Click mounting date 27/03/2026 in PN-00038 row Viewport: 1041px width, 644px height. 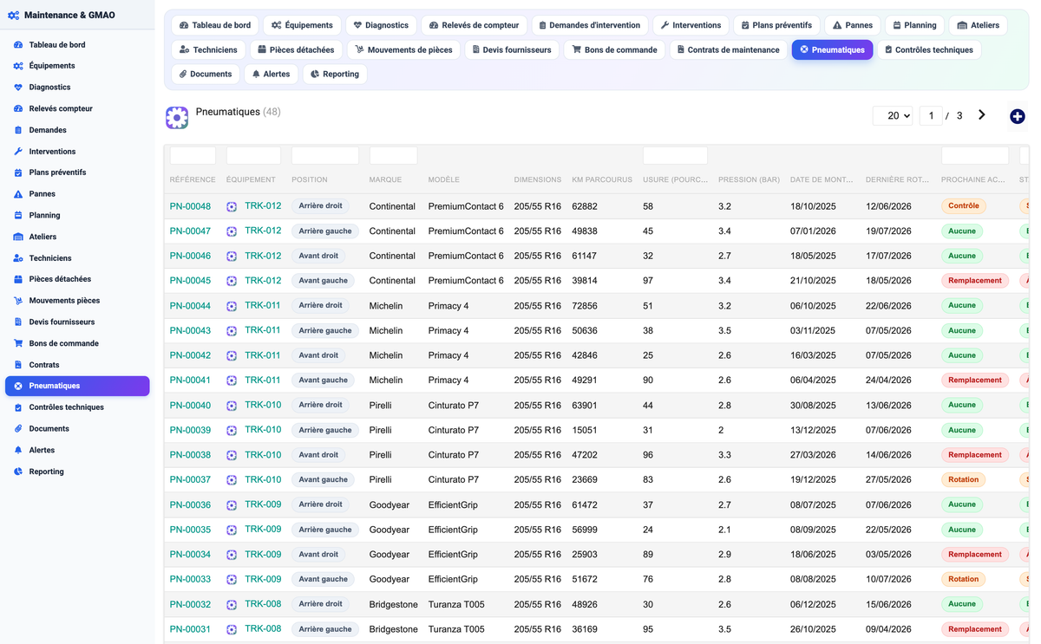[813, 455]
